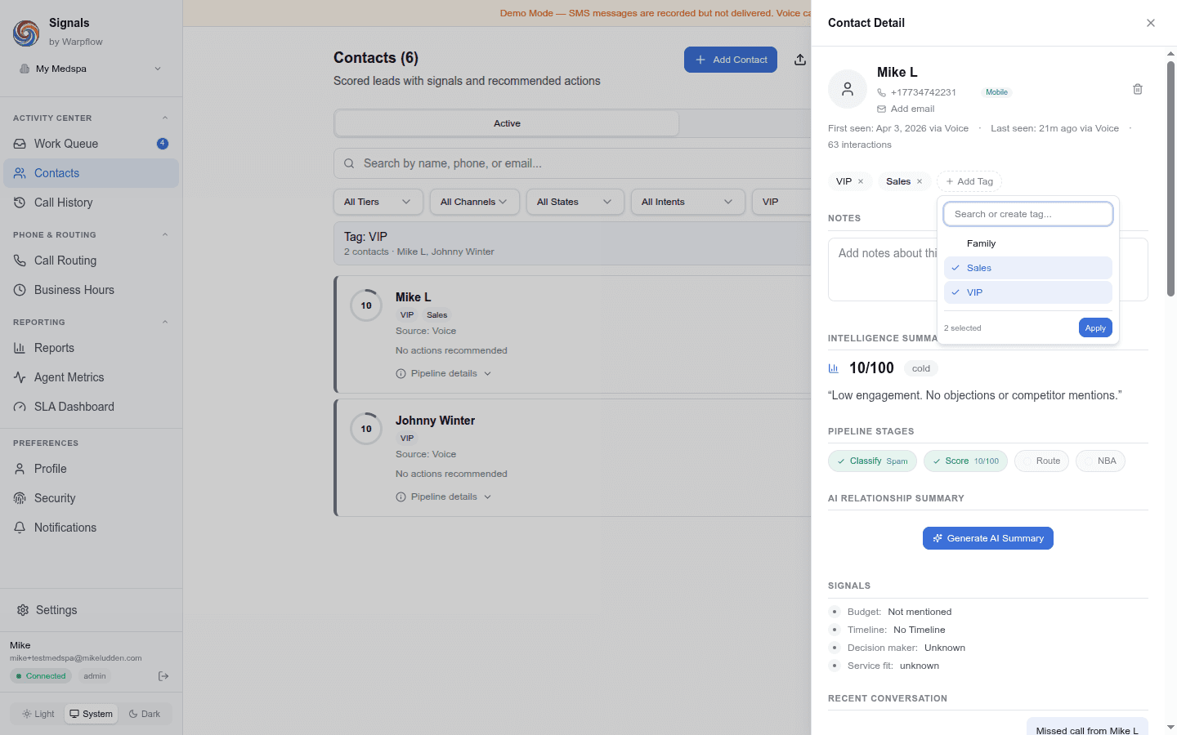This screenshot has width=1177, height=735.
Task: Open the SLA Dashboard icon
Action: pos(18,406)
